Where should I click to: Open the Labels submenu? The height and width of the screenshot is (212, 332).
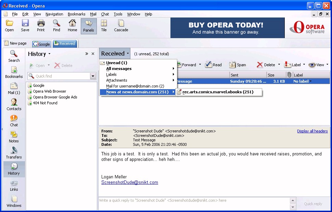click(138, 74)
